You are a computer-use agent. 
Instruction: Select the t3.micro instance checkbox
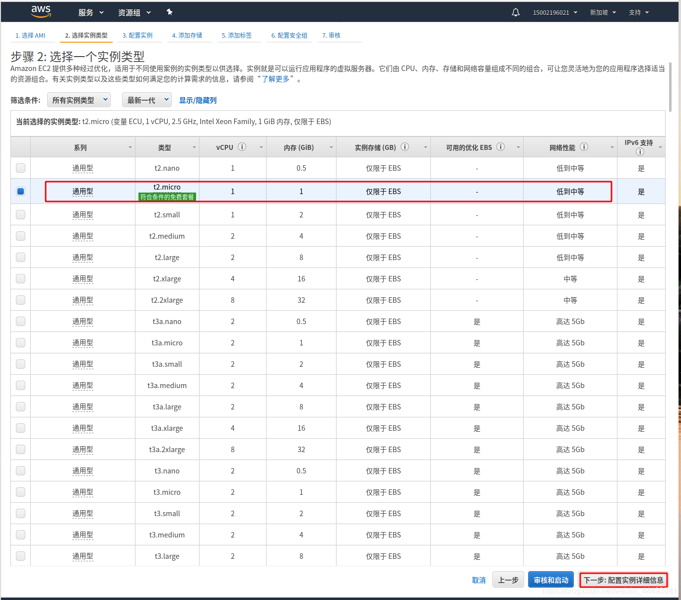click(x=20, y=492)
